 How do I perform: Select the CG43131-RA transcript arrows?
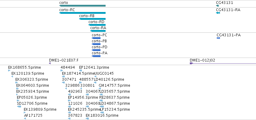tap(218, 13)
